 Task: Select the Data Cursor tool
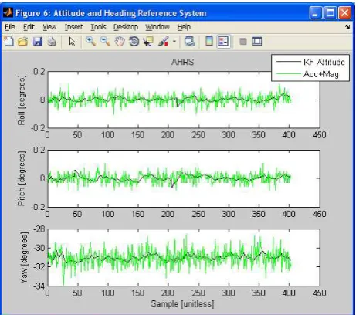coord(148,41)
